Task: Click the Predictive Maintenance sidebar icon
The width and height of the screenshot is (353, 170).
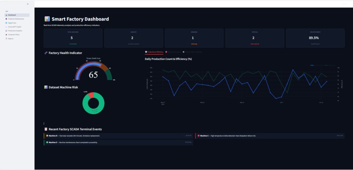Action: [6, 19]
